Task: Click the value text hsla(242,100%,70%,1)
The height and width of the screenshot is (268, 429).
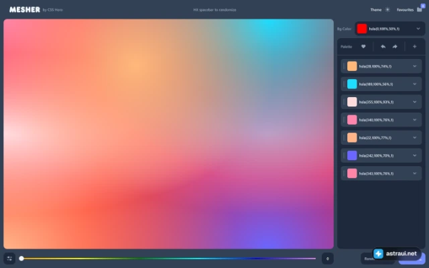Action: 376,155
